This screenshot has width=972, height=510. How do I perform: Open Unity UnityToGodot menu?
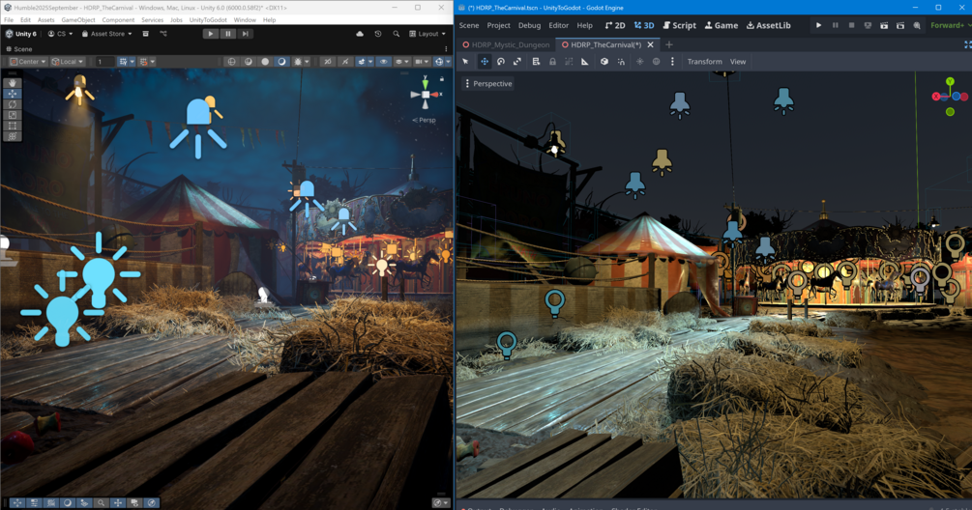coord(208,20)
